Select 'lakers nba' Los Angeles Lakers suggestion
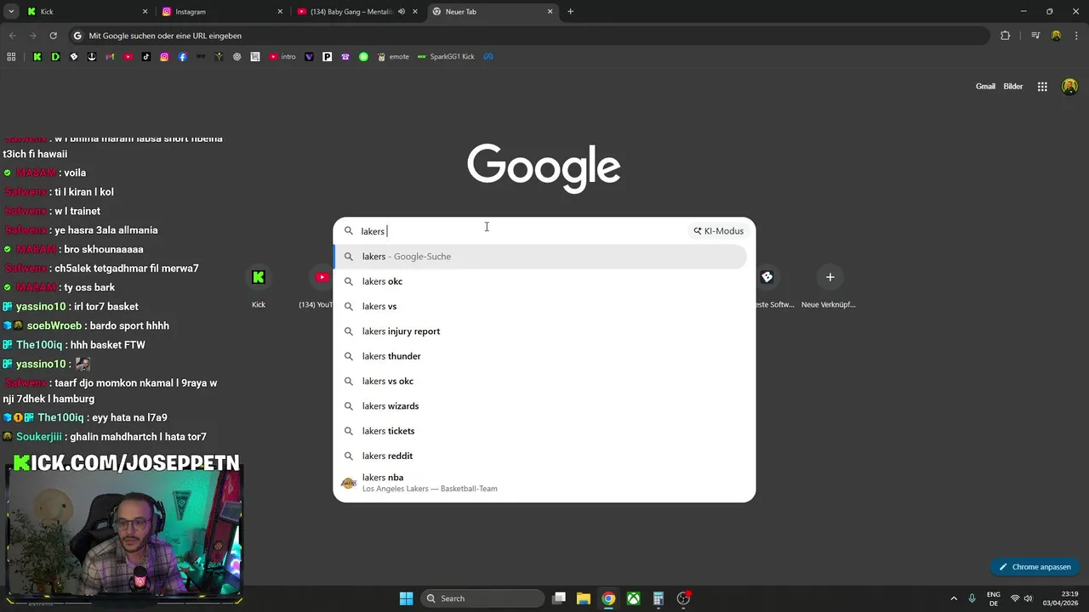The image size is (1089, 612). coord(540,483)
